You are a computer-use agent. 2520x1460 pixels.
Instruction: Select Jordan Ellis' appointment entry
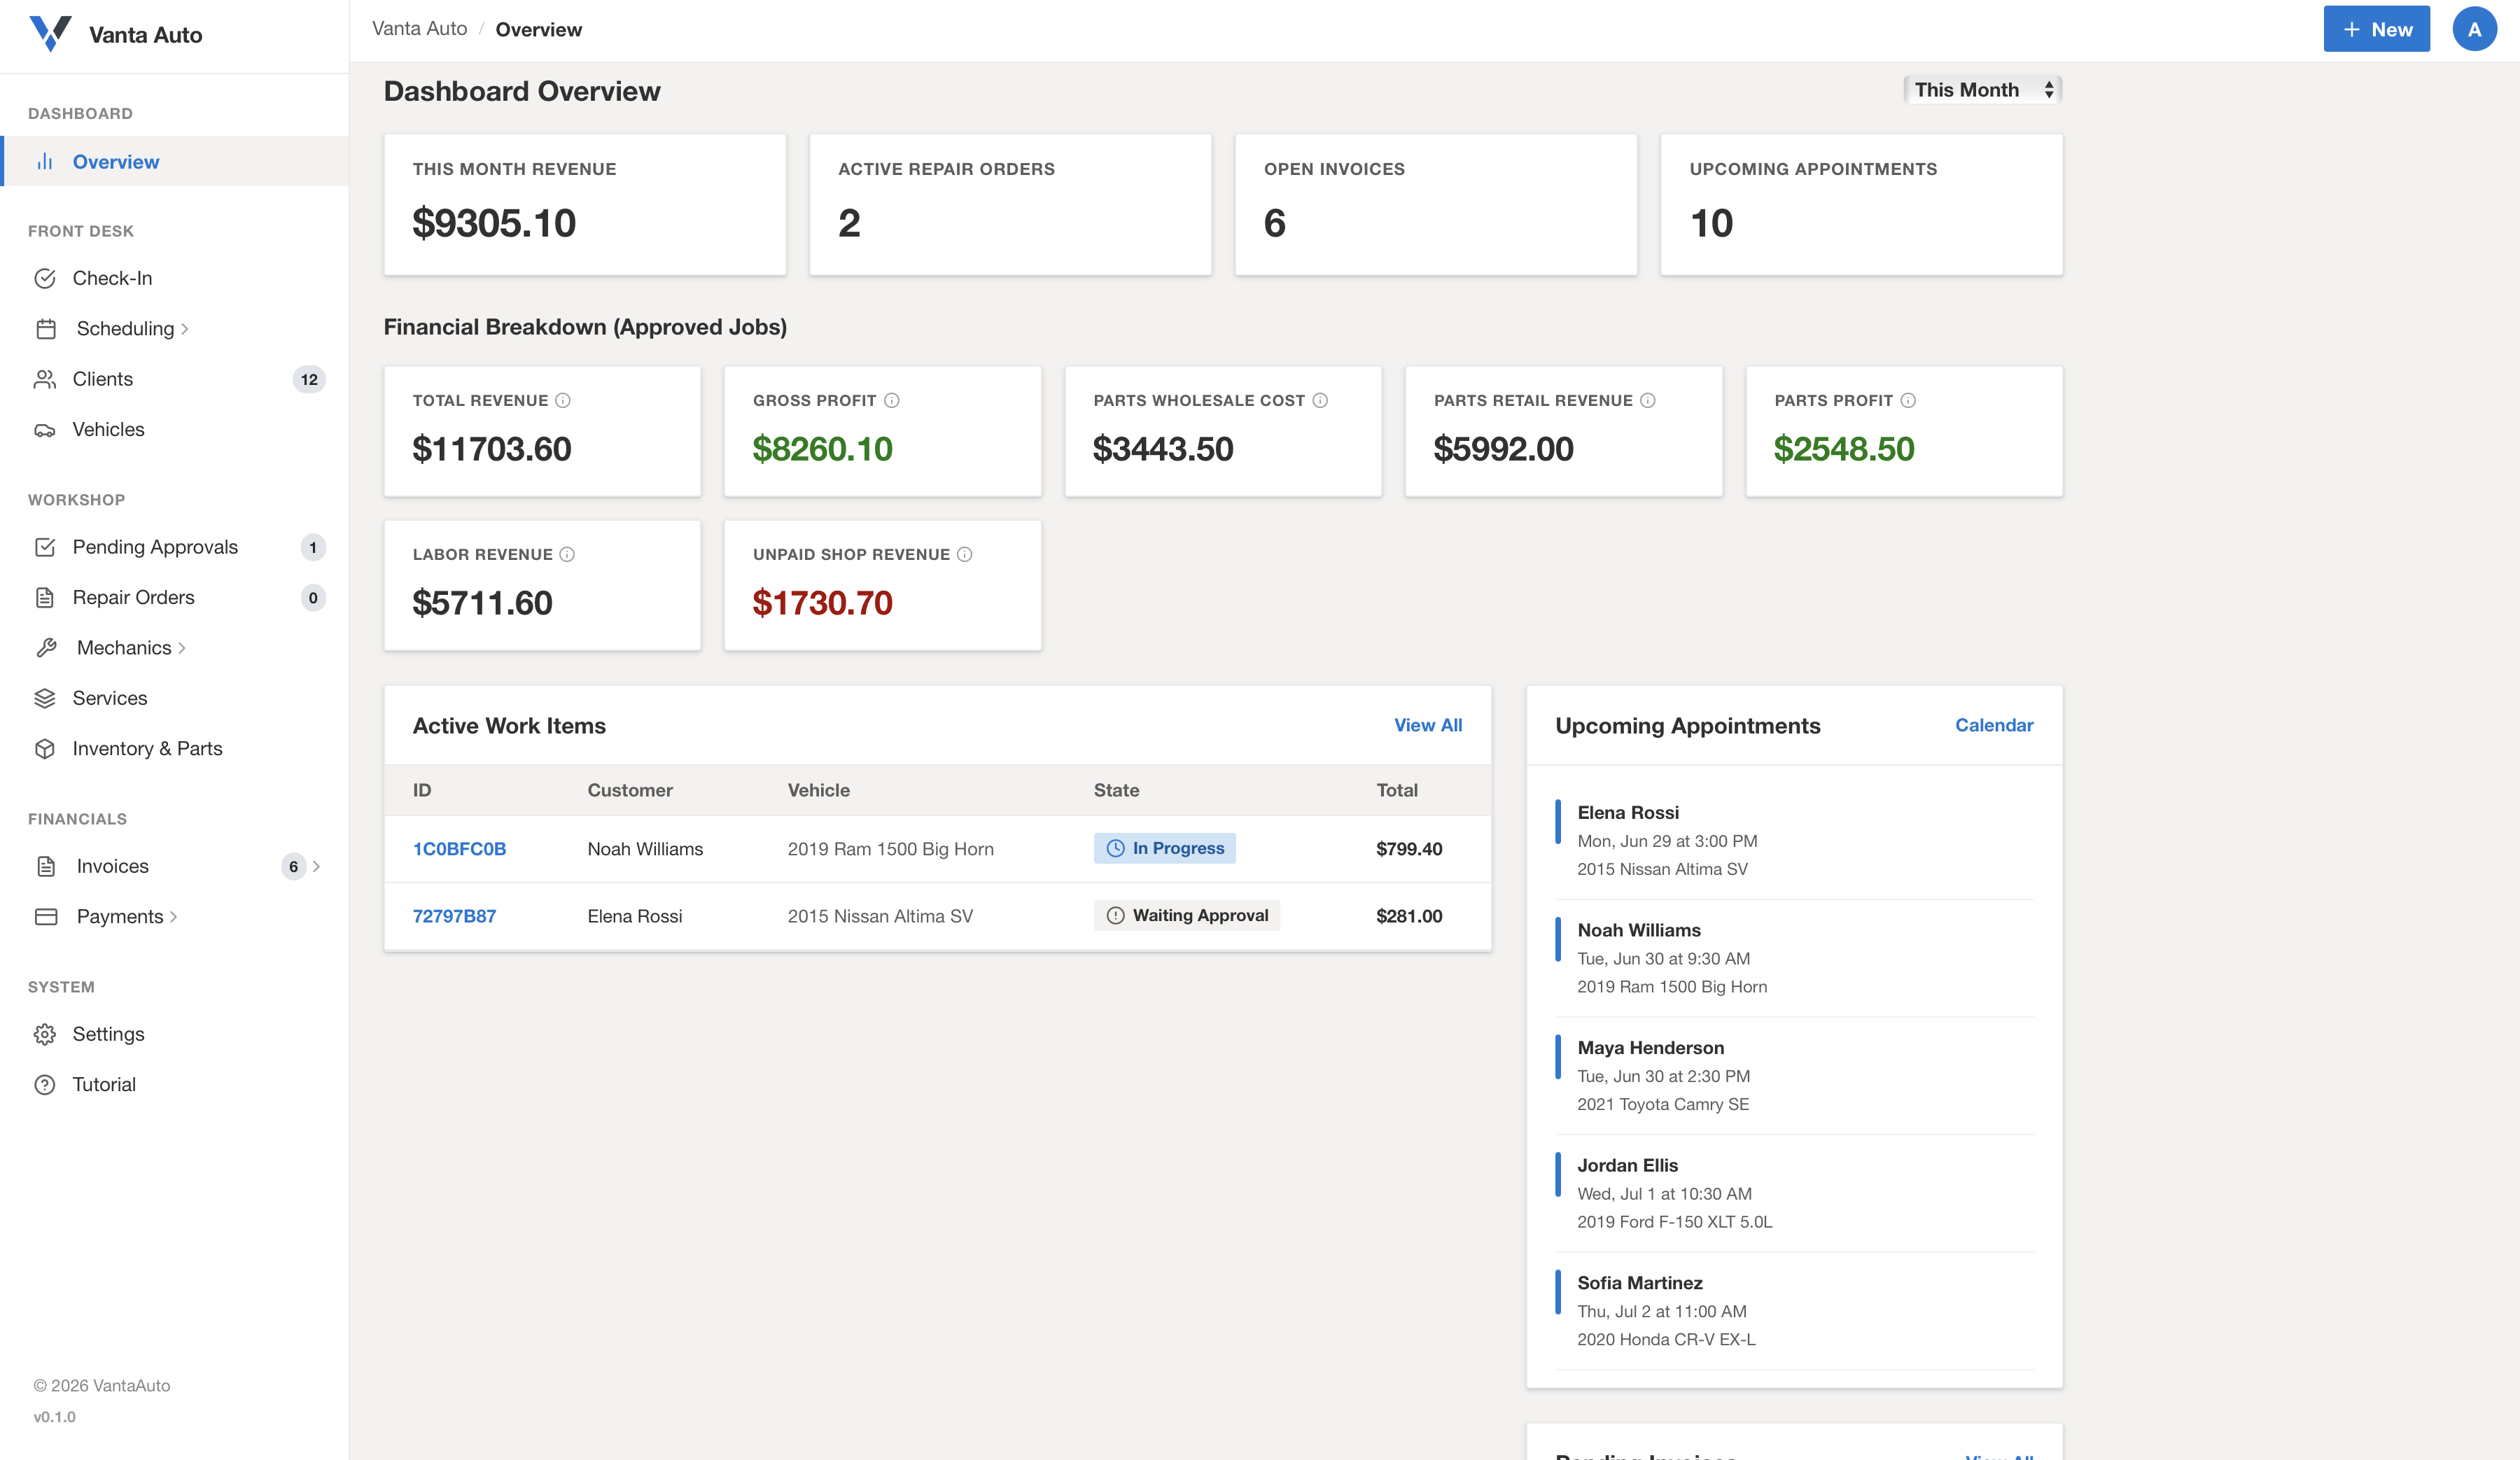[x=1795, y=1194]
